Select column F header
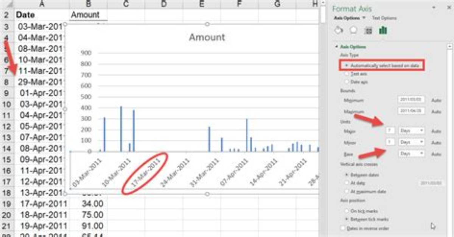 pyautogui.click(x=239, y=4)
